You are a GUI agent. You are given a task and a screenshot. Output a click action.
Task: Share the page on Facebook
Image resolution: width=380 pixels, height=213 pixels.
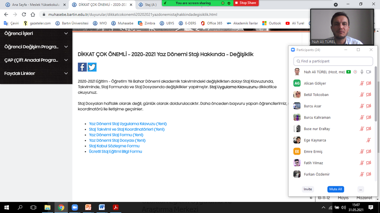click(x=82, y=67)
